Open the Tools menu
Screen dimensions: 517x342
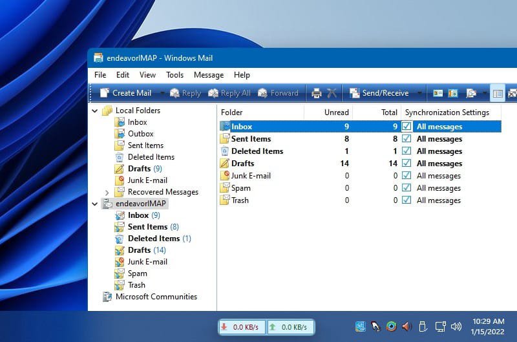click(x=174, y=75)
